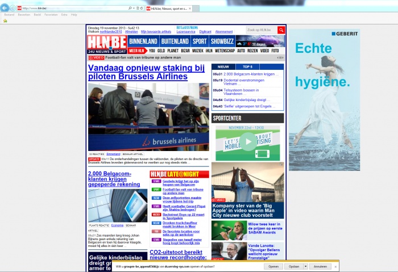This screenshot has width=398, height=272.
Task: Open the FOTO subsection
Action: coord(275,51)
